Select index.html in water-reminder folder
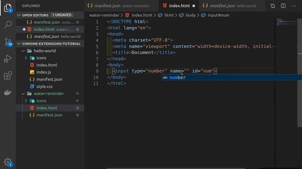Screen dimensions: 302x169 [50, 108]
